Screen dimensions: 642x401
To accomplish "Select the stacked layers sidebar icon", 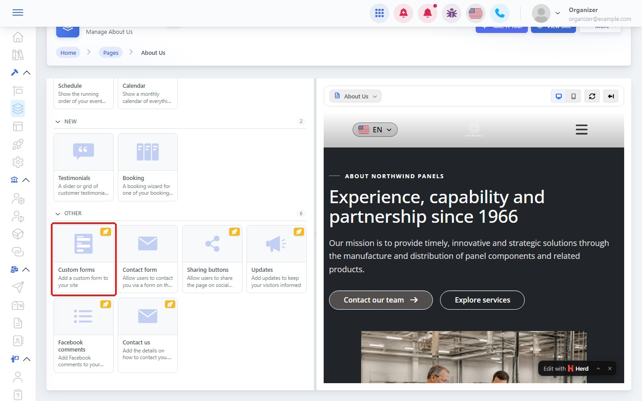I will click(18, 108).
